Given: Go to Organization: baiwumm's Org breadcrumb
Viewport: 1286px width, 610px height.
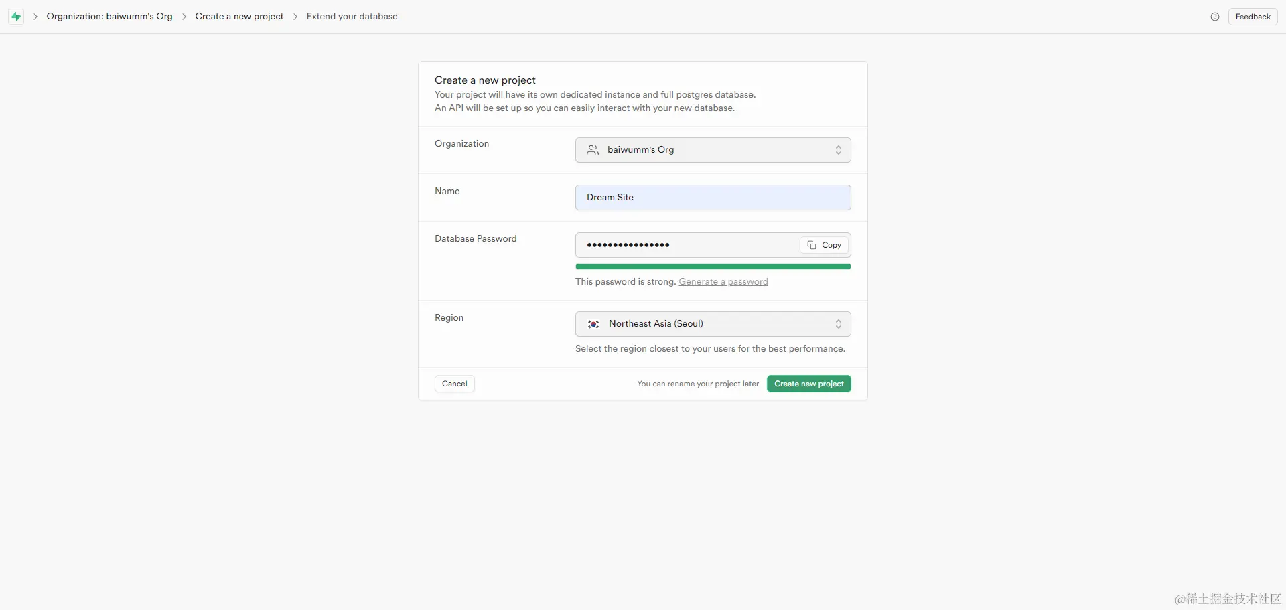Looking at the screenshot, I should point(109,17).
